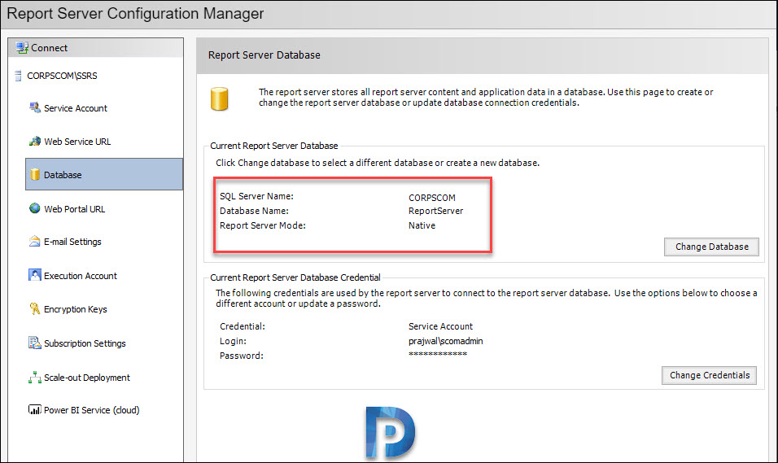Click the Execution Account icon

click(35, 275)
